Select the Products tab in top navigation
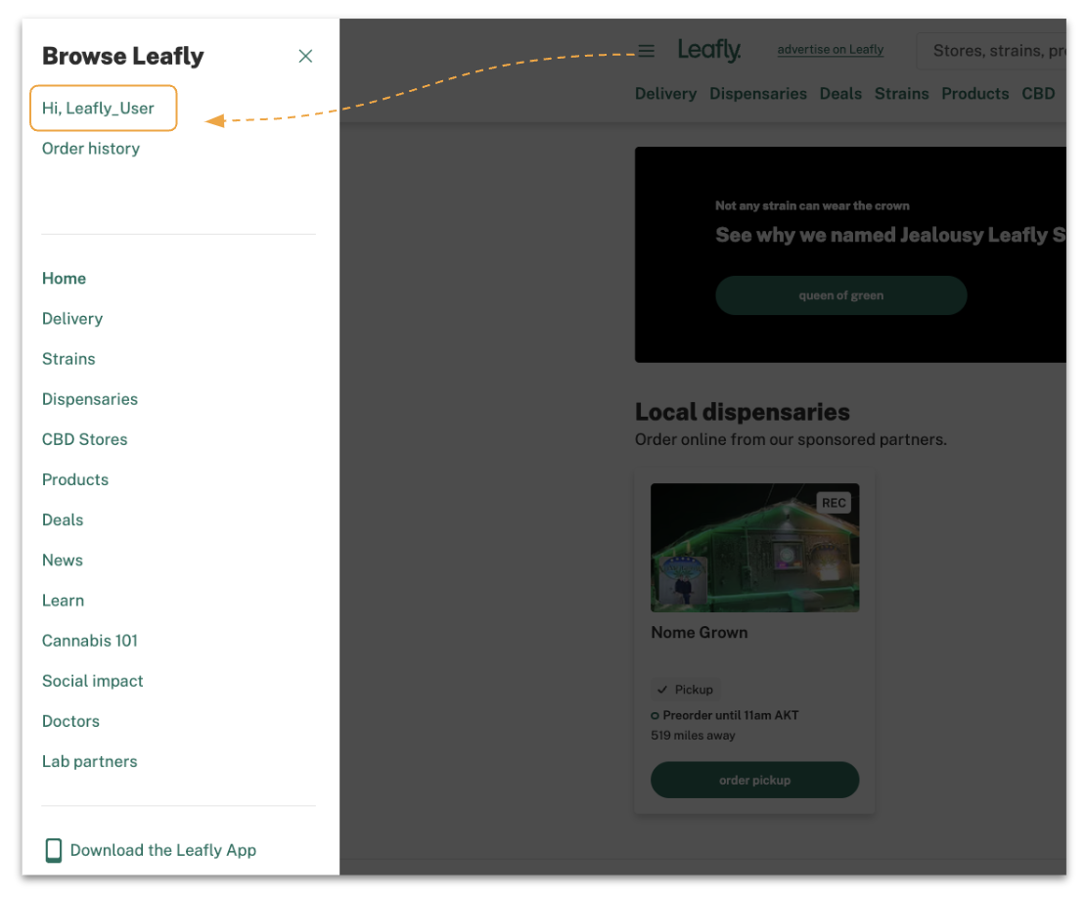The image size is (1086, 898). [975, 94]
